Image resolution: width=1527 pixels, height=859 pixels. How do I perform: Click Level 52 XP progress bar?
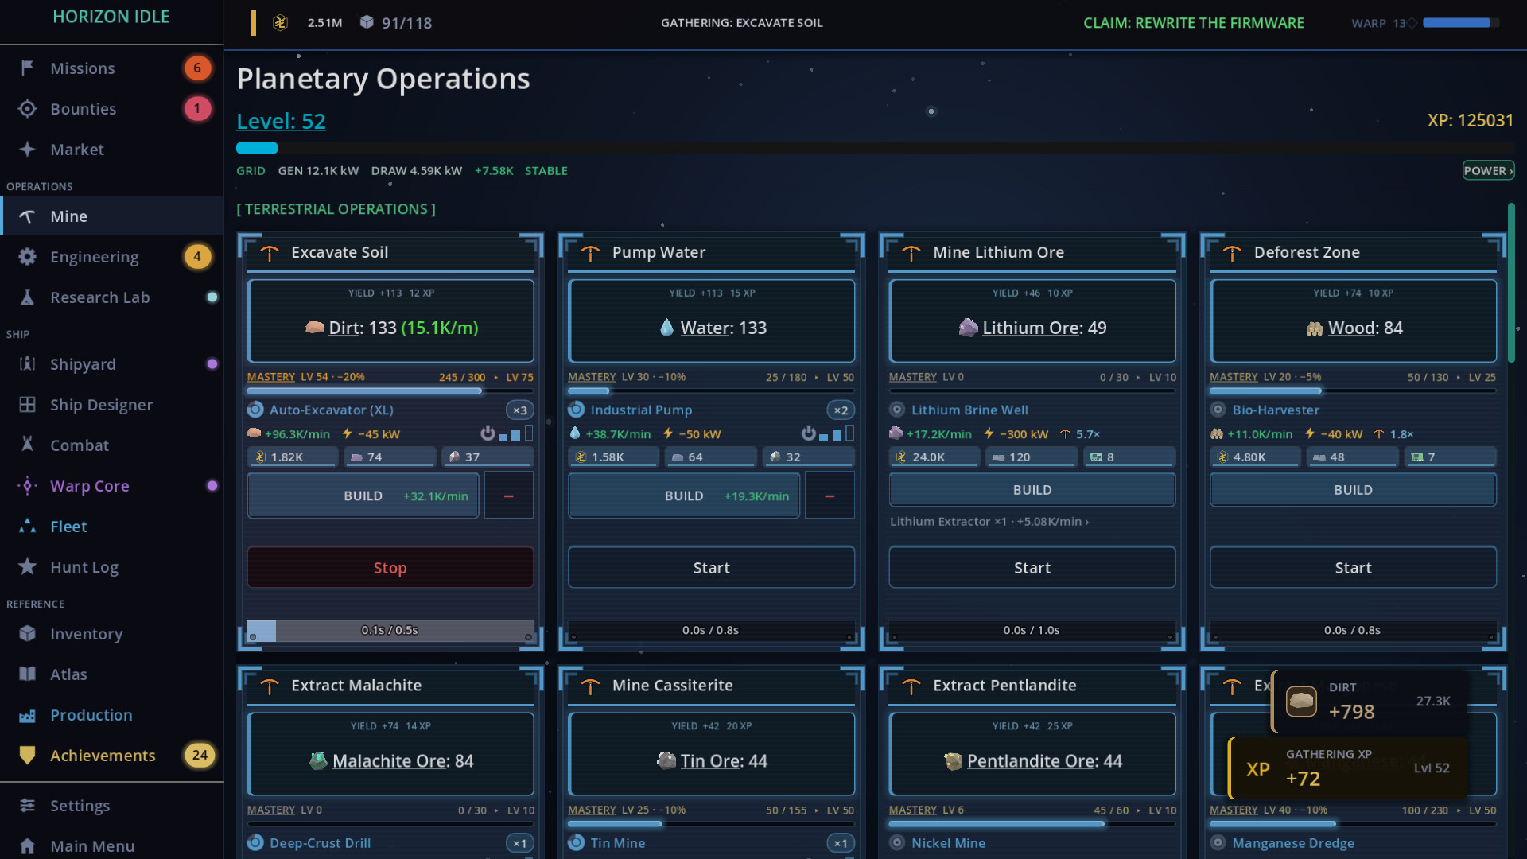(875, 148)
